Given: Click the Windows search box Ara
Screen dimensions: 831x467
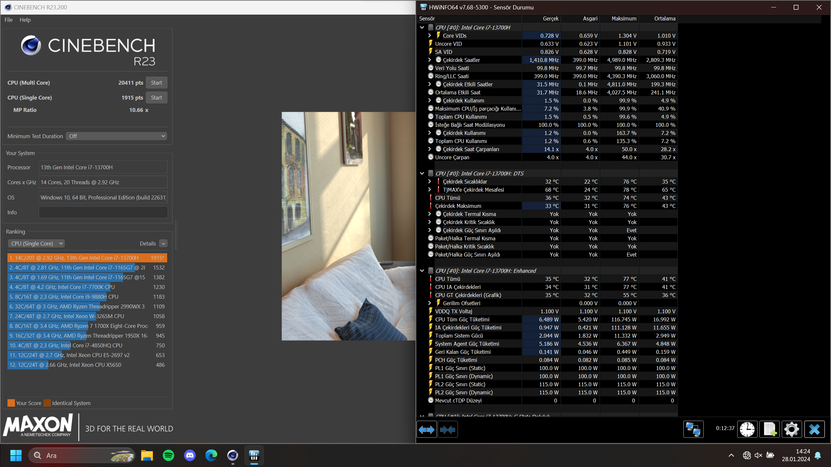Looking at the screenshot, I should [x=82, y=455].
